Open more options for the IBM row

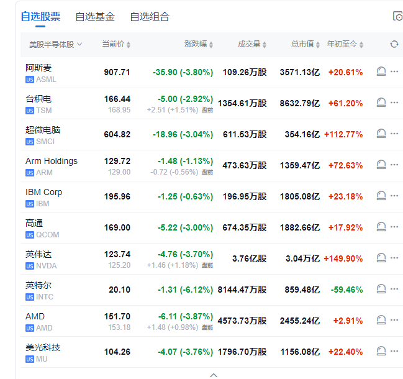click(394, 196)
